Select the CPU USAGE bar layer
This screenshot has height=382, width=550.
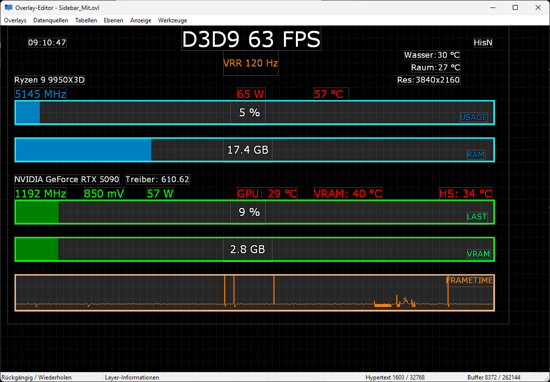[x=255, y=112]
